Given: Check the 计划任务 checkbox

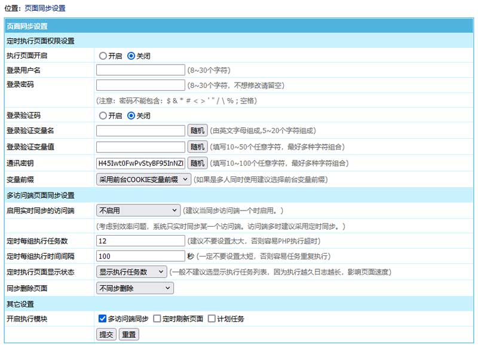Looking at the screenshot, I should point(212,319).
